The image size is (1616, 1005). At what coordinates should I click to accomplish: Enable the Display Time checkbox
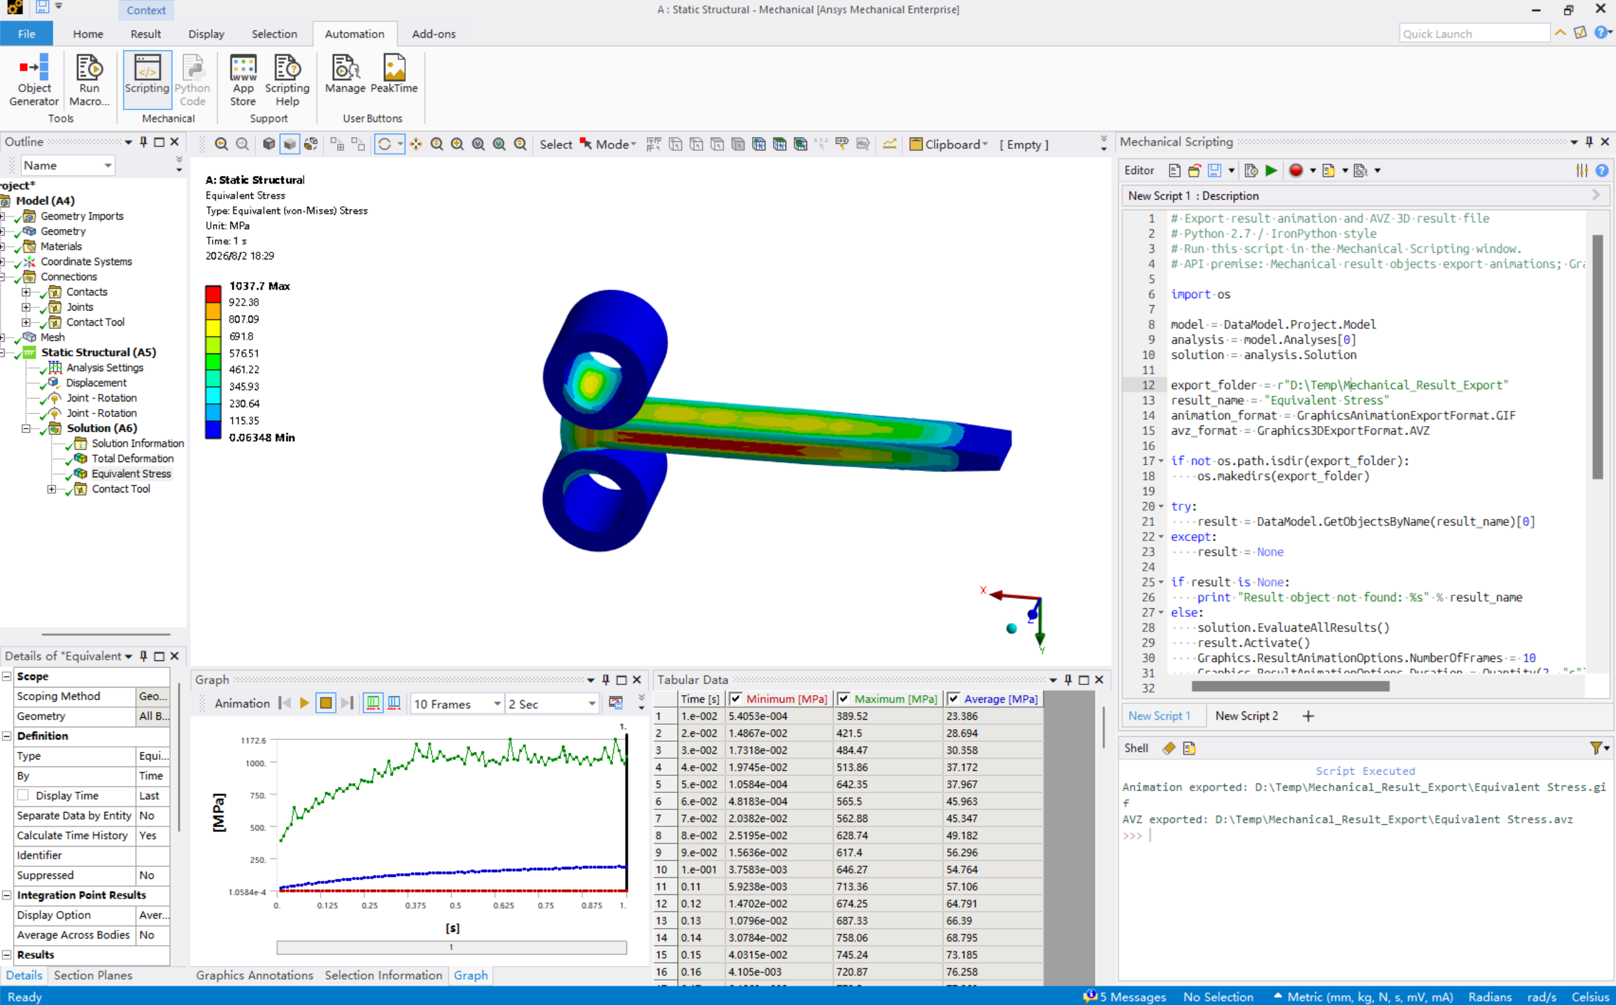(23, 795)
